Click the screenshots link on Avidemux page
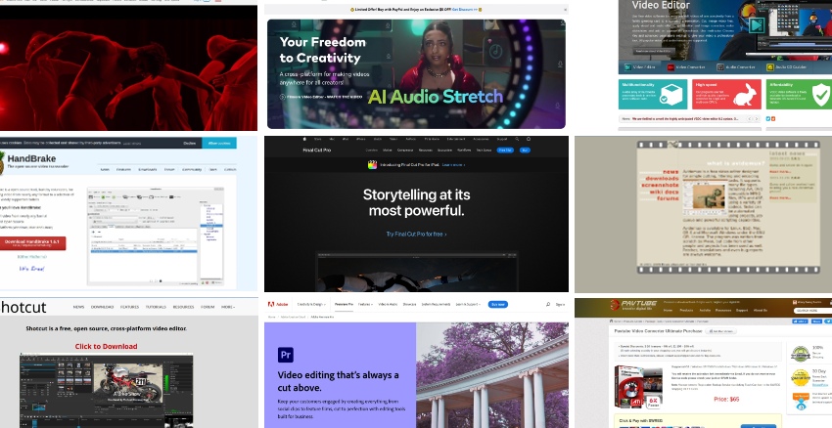832x428 pixels. (x=660, y=186)
